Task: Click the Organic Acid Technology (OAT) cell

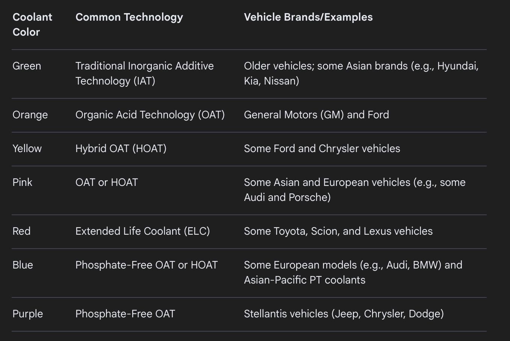Action: (150, 115)
